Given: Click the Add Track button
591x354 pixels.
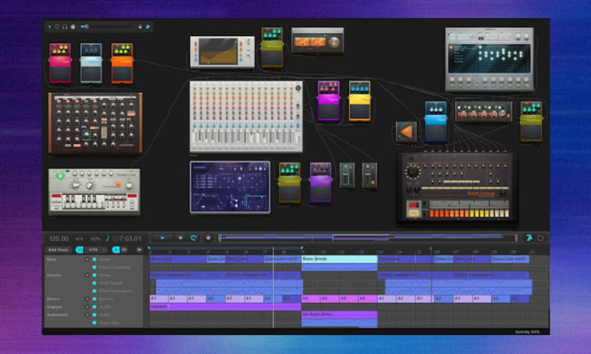Looking at the screenshot, I should (x=59, y=249).
